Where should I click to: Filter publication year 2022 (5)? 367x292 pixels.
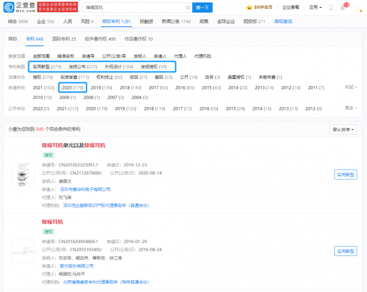[41, 109]
